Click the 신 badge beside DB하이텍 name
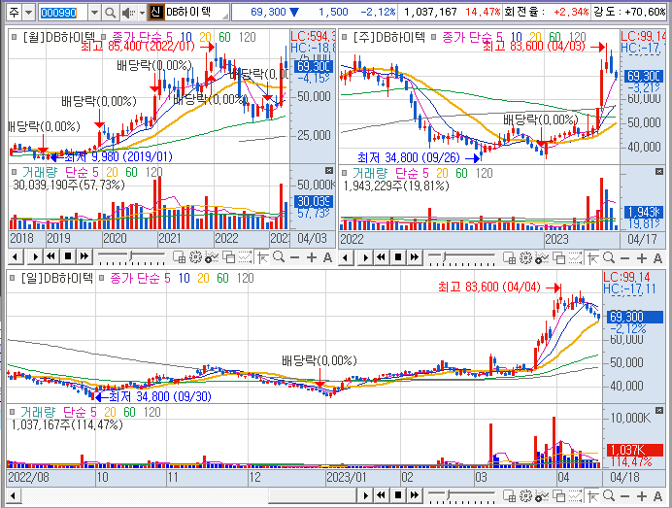Screen dimensions: 672x508 [156, 12]
